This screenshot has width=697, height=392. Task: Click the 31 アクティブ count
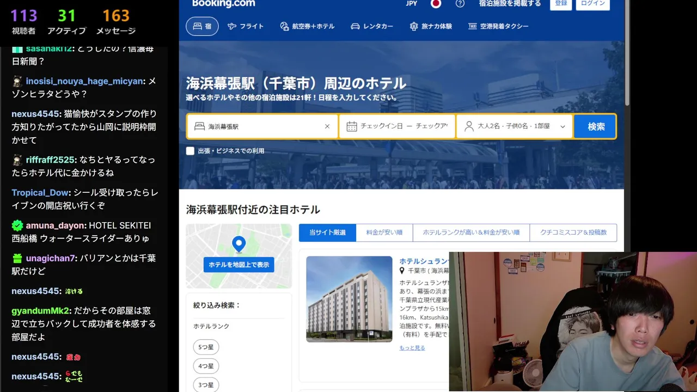tap(66, 21)
